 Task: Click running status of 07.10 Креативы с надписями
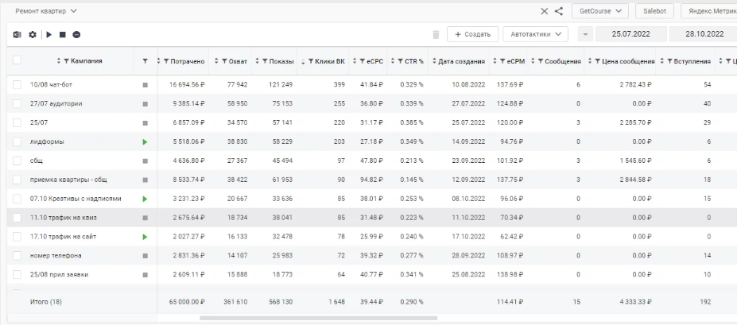145,199
